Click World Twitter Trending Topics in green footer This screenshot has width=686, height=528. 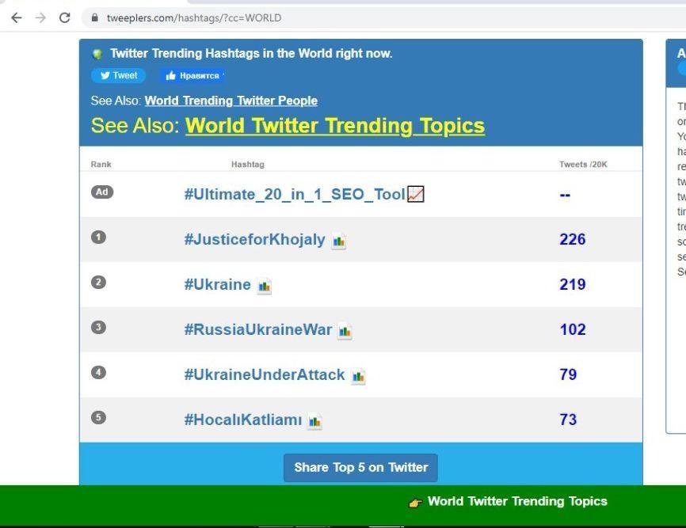click(516, 501)
